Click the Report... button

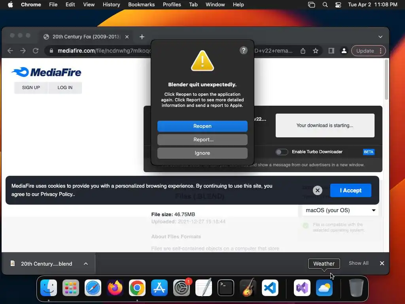tap(202, 140)
